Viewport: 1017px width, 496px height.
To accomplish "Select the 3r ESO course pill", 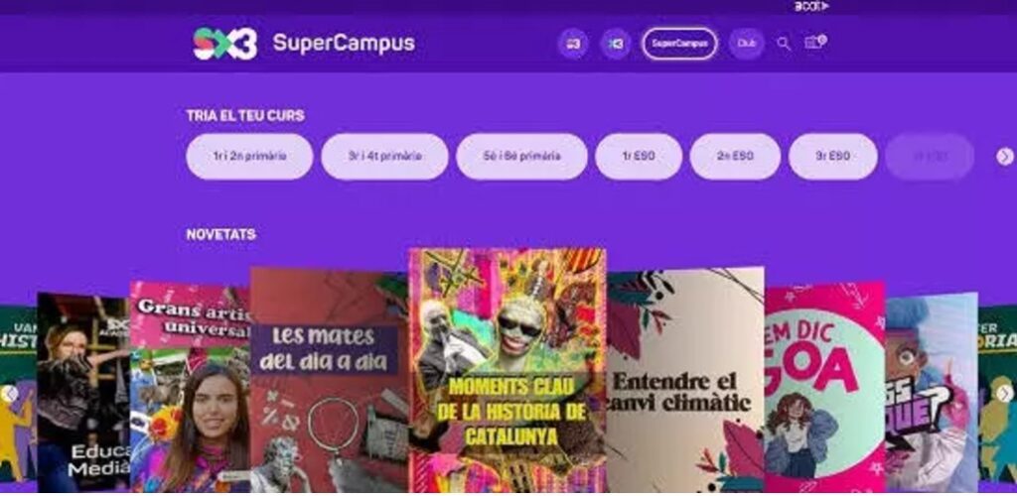I will tap(833, 156).
